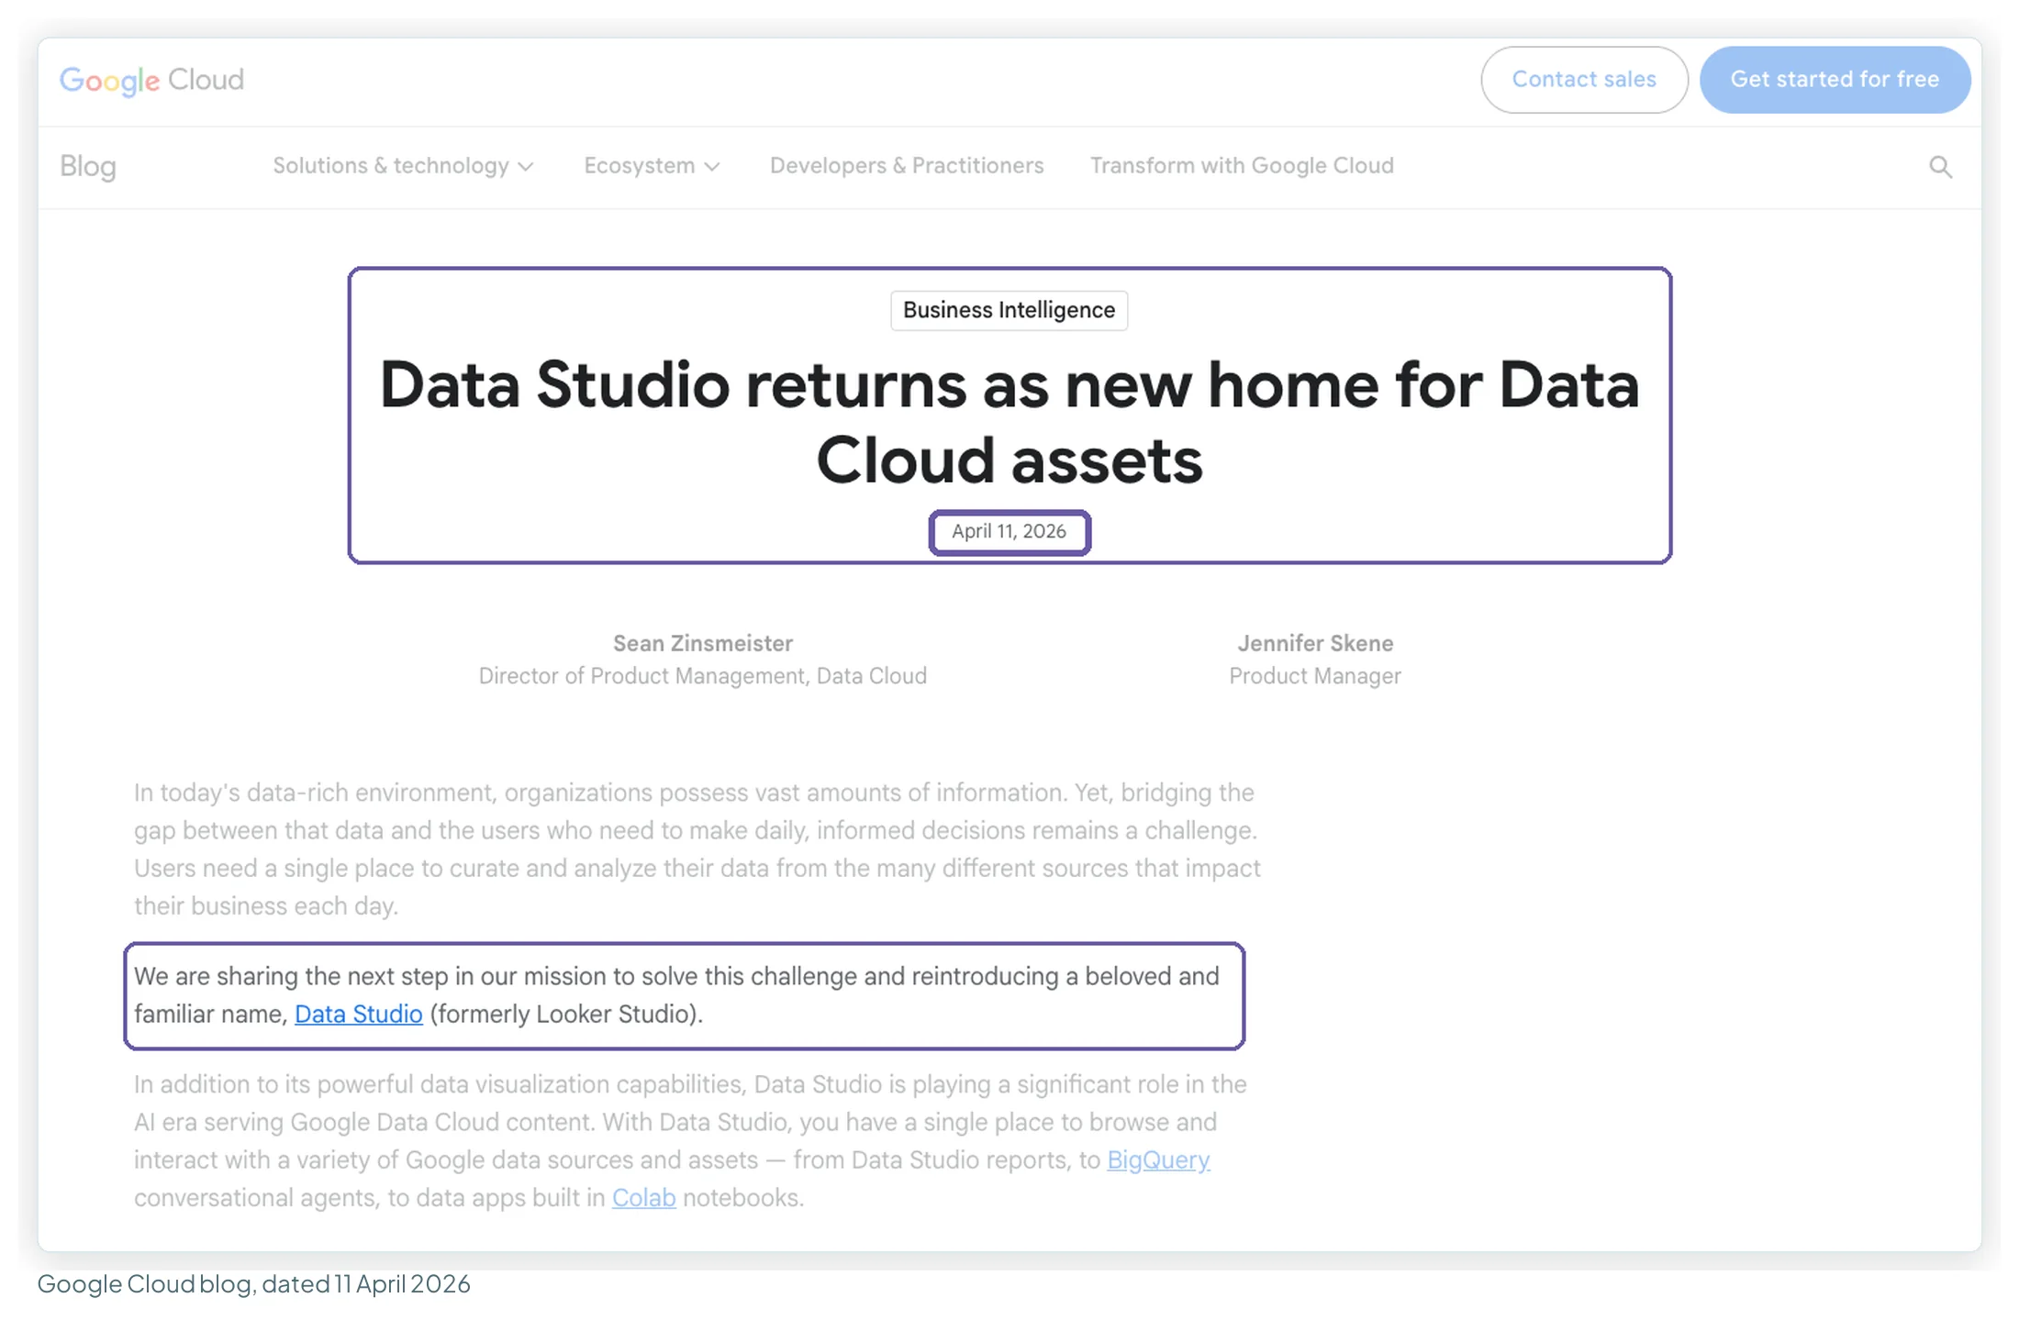Go to the Blog home link
Image resolution: width=2019 pixels, height=1320 pixels.
tap(88, 166)
